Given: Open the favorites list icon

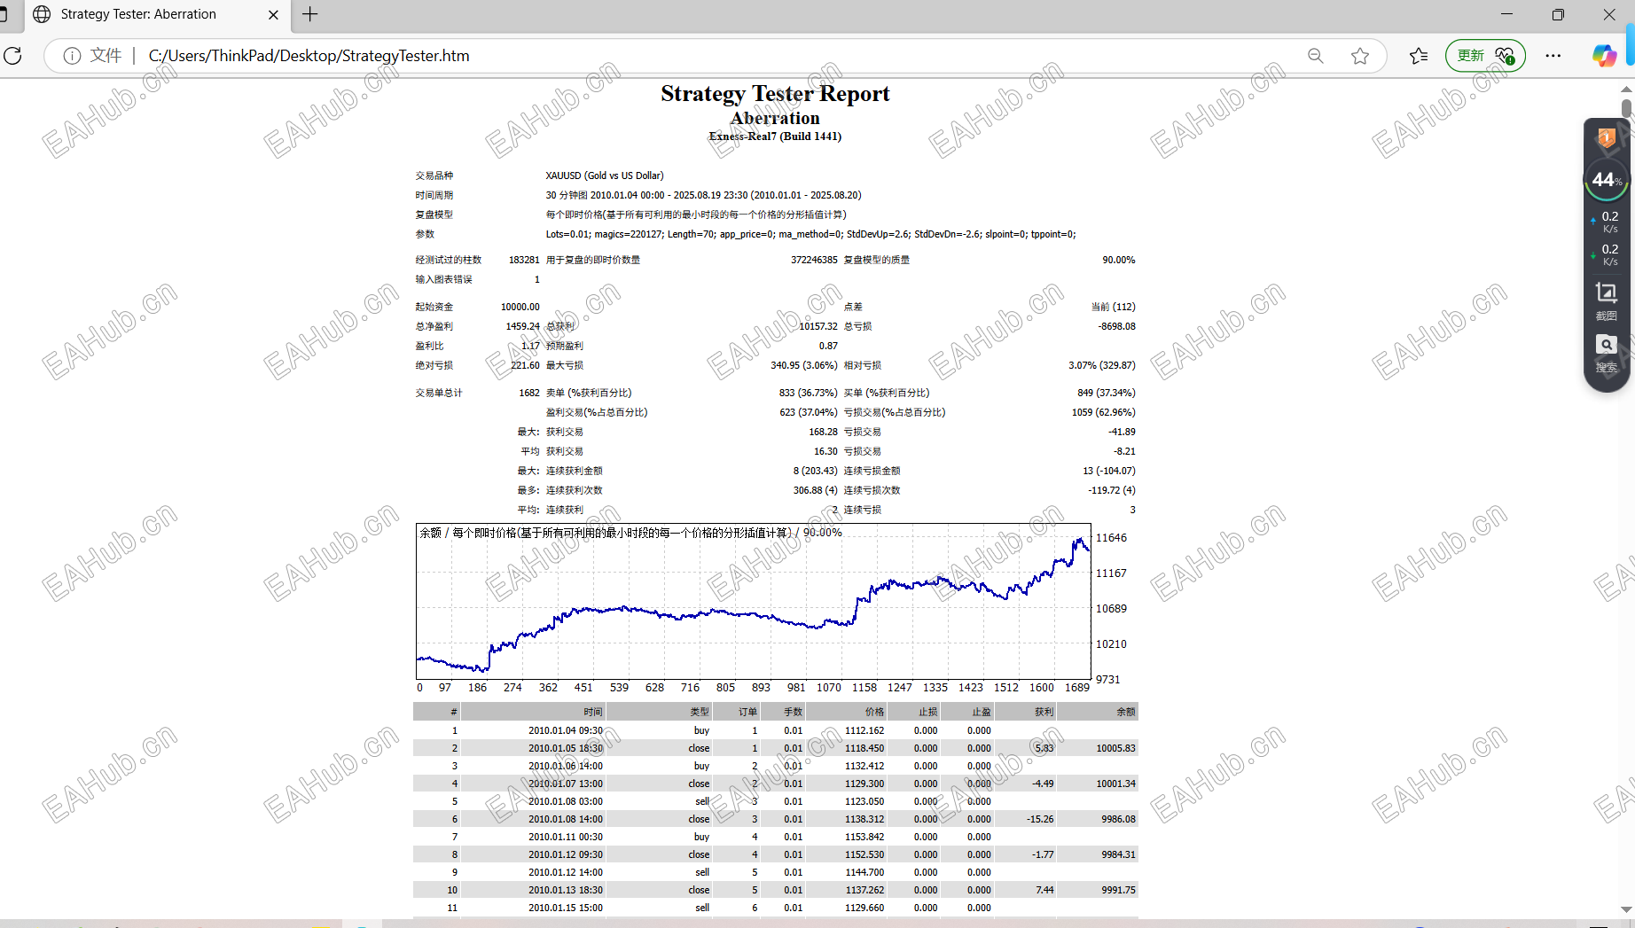Looking at the screenshot, I should coord(1419,56).
